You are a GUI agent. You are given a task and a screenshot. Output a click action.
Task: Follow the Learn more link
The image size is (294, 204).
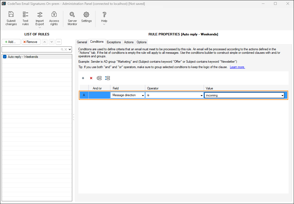(237, 67)
